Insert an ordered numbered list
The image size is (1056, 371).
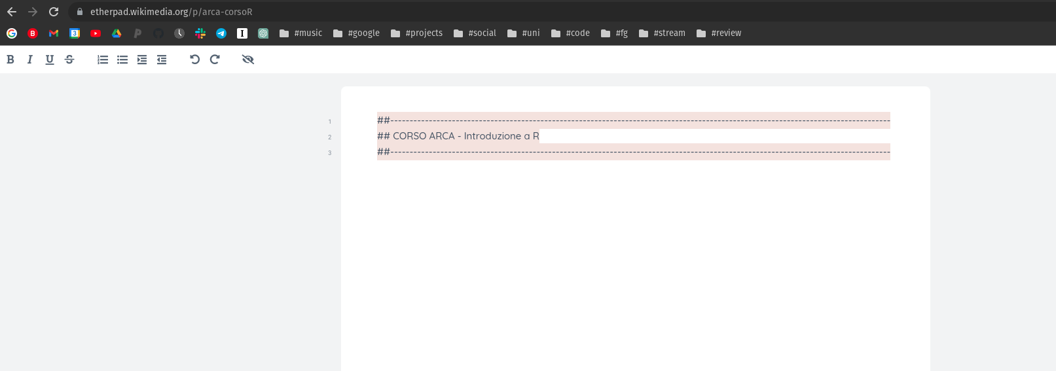(103, 60)
